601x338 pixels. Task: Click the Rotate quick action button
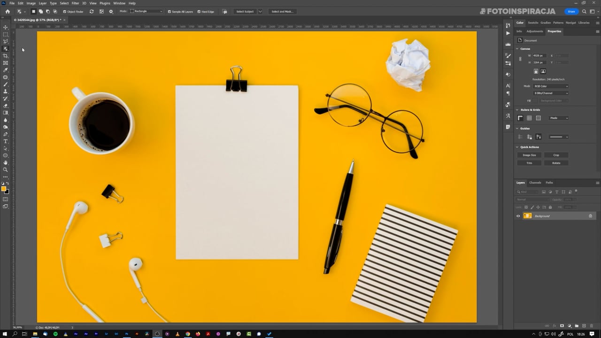click(x=556, y=163)
